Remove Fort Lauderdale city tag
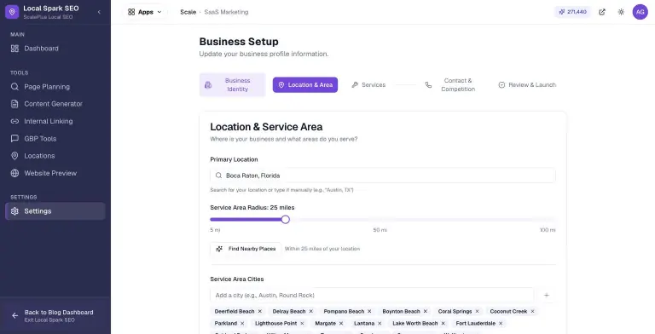The width and height of the screenshot is (655, 334). point(501,324)
